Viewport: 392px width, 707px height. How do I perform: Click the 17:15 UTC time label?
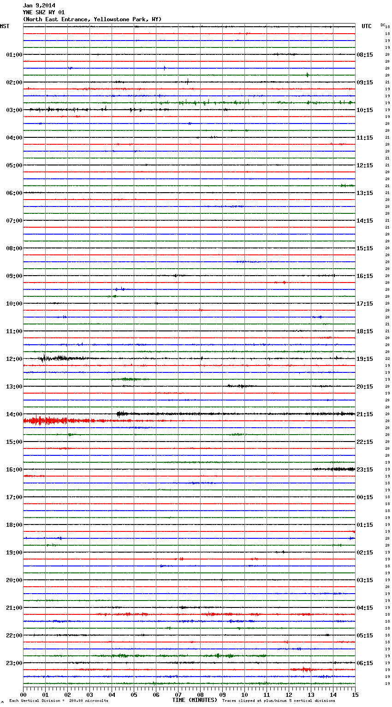click(x=365, y=304)
